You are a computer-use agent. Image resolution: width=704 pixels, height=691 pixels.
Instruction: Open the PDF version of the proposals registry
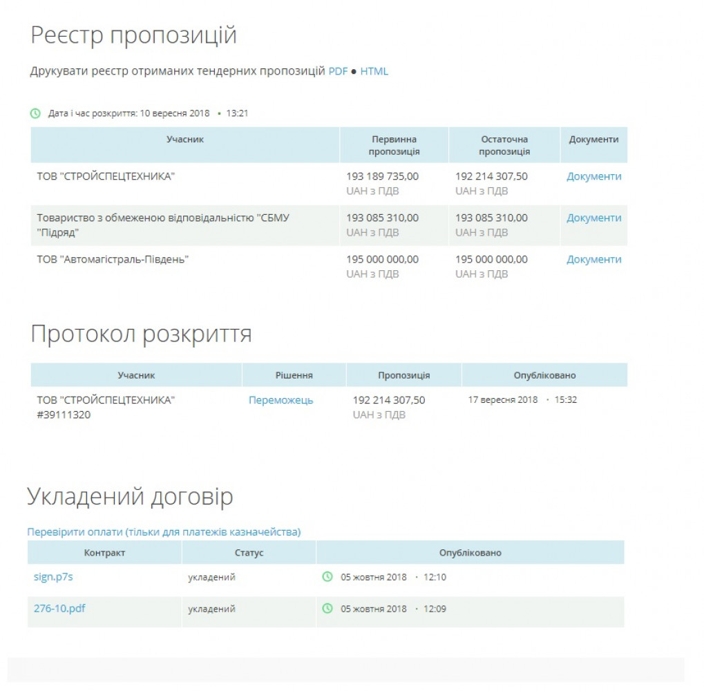click(338, 71)
